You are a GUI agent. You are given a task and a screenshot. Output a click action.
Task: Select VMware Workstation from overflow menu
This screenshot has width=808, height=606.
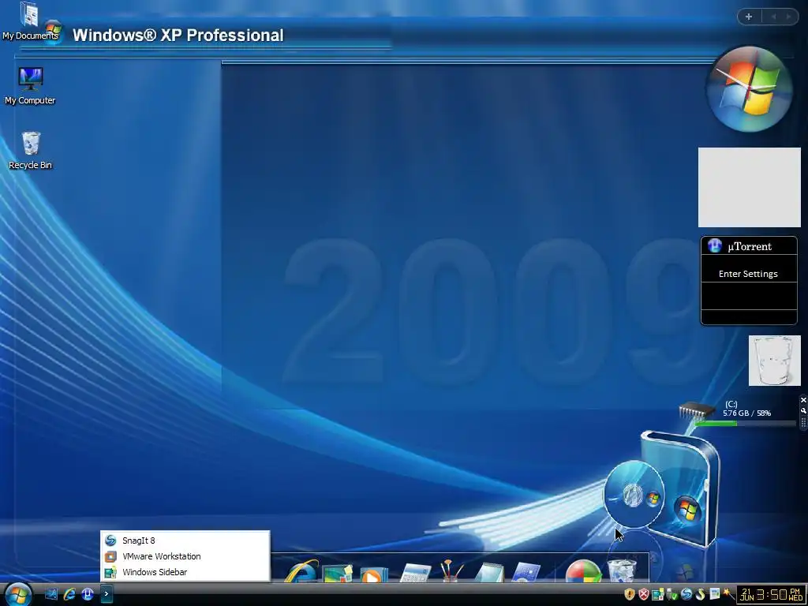[185, 556]
